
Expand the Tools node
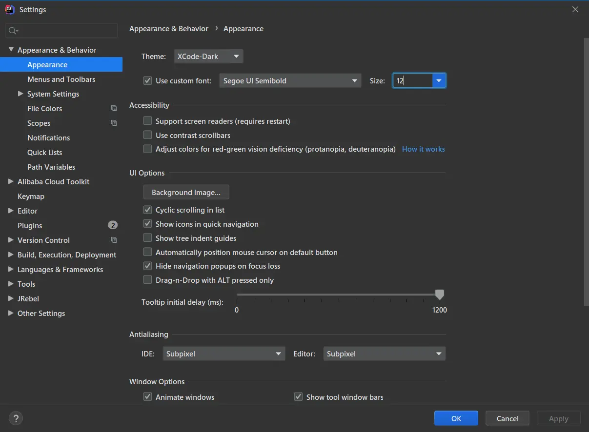coord(11,284)
